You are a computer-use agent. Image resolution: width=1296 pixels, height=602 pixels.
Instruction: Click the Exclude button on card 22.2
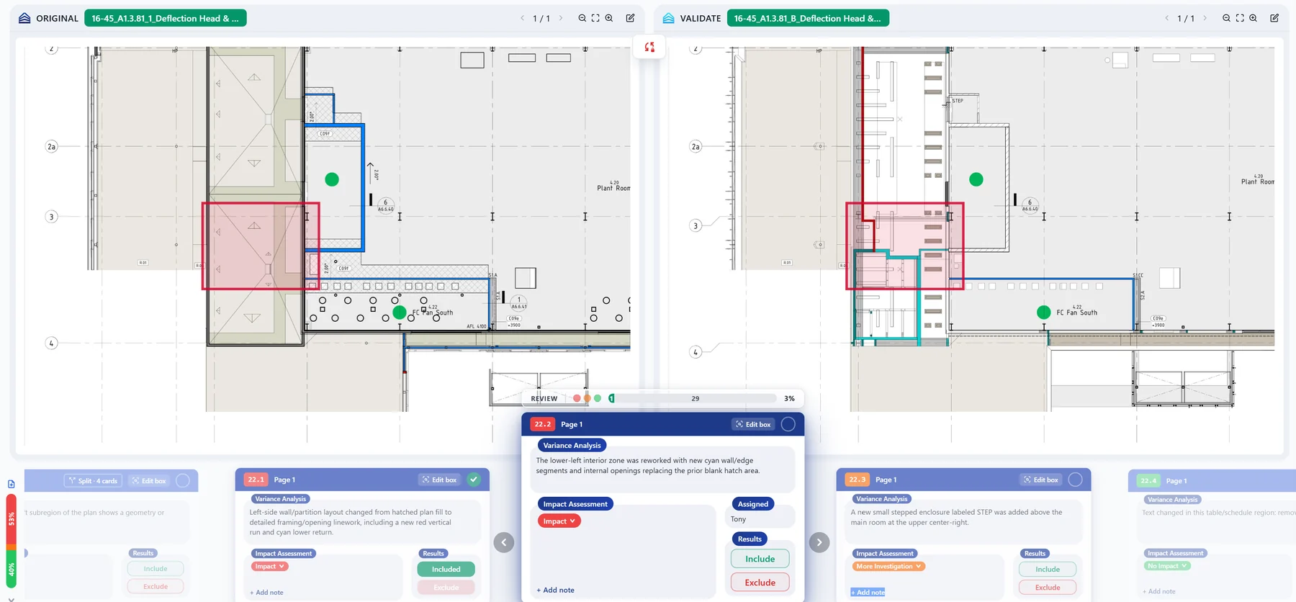pyautogui.click(x=760, y=583)
